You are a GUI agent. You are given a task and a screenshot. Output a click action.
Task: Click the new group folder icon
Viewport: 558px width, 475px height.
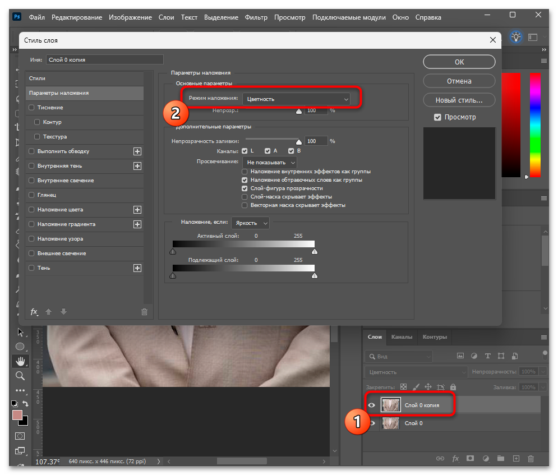click(501, 459)
